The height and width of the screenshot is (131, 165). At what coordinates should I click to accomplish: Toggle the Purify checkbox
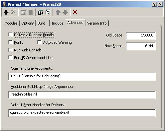coord(10,42)
